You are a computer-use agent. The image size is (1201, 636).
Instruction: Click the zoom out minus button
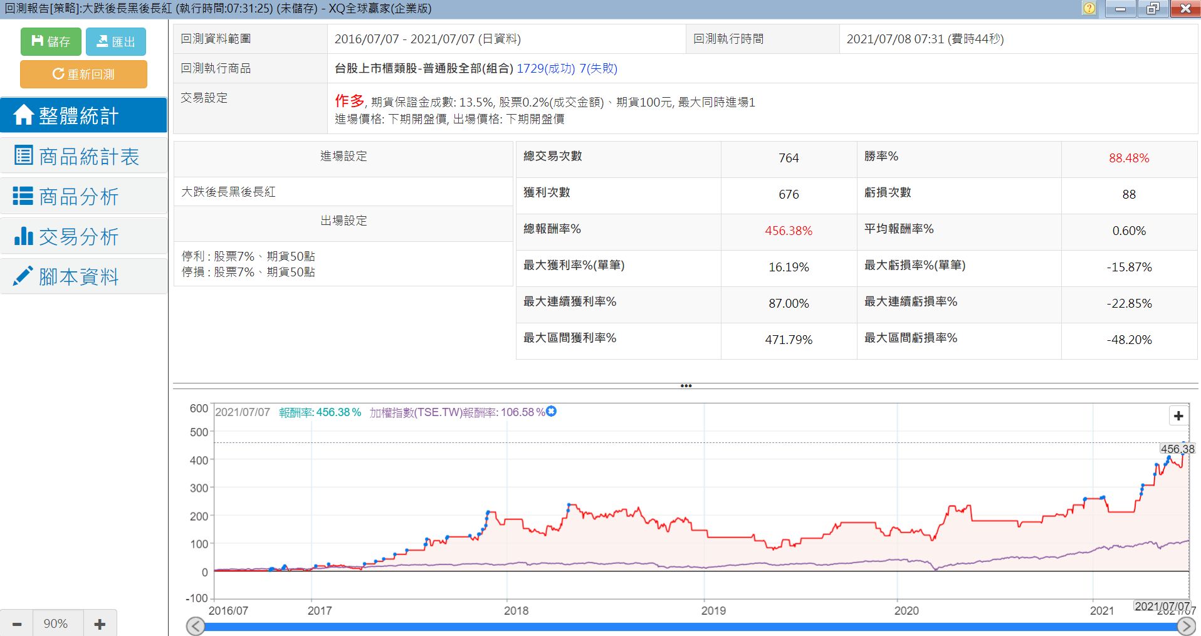click(x=17, y=623)
